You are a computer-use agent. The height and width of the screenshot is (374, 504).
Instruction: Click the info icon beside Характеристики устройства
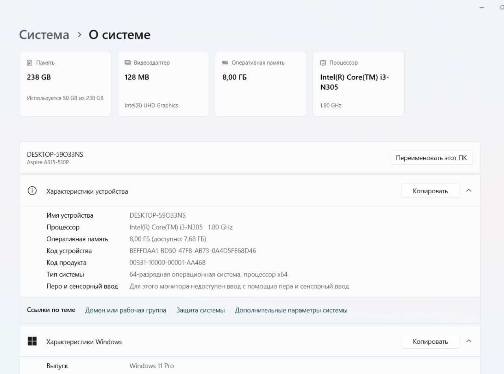click(x=32, y=191)
